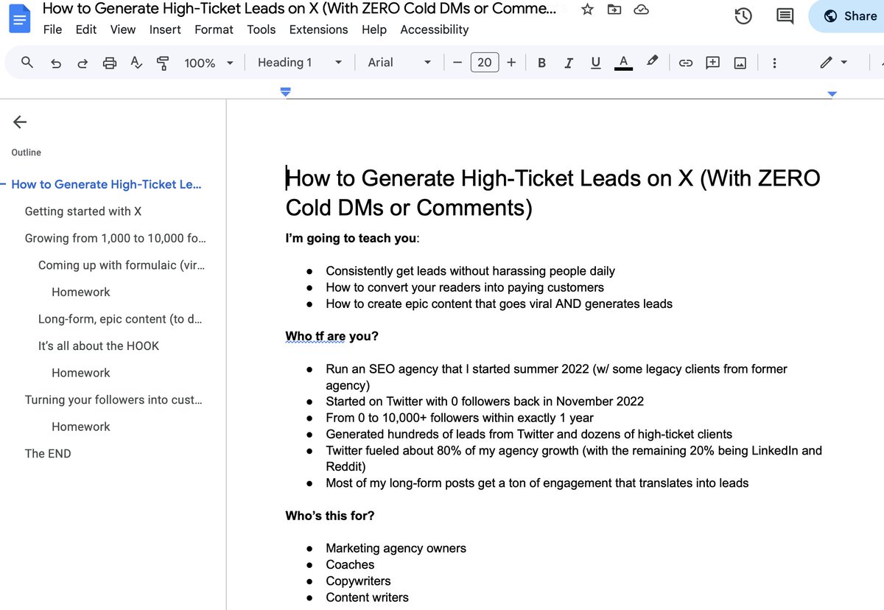The width and height of the screenshot is (884, 610).
Task: Click the 'Who tf are you?' heading
Action: (x=332, y=337)
